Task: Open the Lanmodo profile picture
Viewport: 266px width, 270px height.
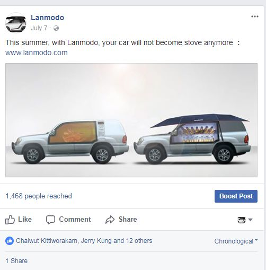Action: (16, 23)
